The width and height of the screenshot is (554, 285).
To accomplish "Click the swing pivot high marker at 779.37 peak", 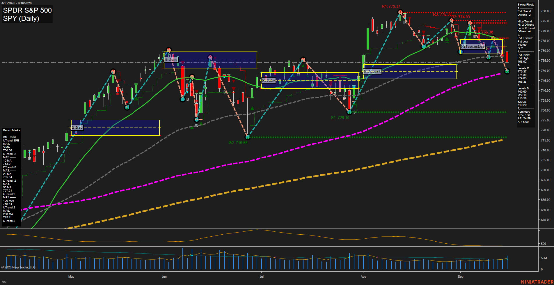I will click(400, 12).
